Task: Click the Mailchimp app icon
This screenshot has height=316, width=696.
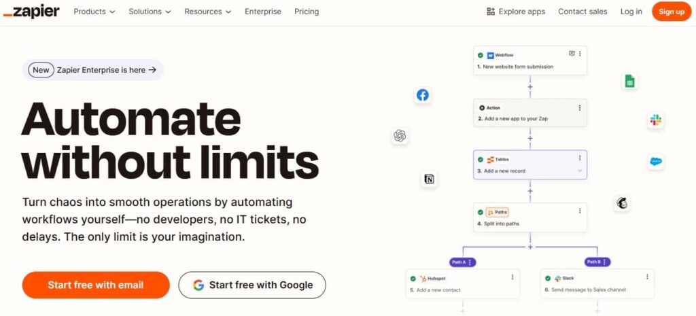Action: [x=622, y=203]
